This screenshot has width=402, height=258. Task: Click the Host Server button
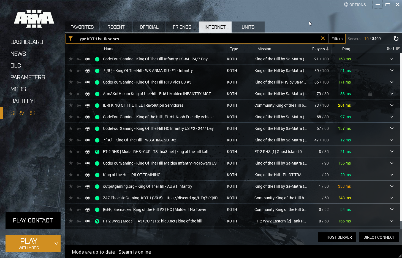[x=337, y=237]
